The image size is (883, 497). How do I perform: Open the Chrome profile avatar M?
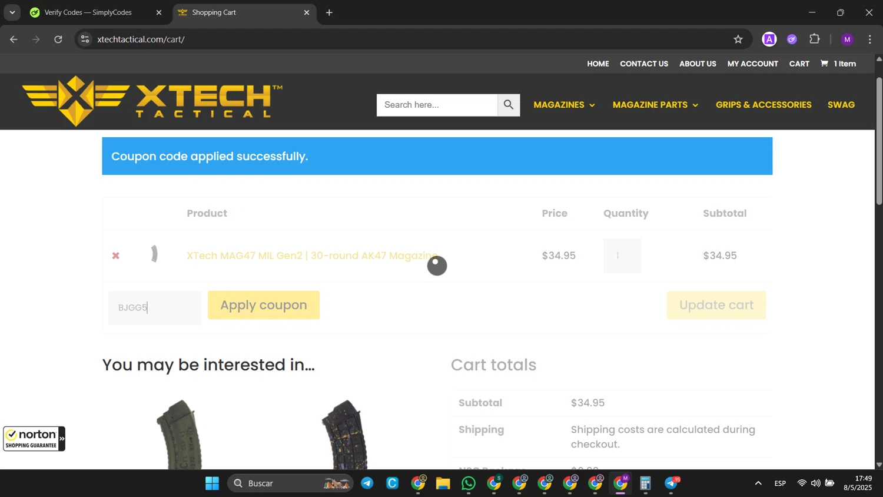tap(847, 39)
